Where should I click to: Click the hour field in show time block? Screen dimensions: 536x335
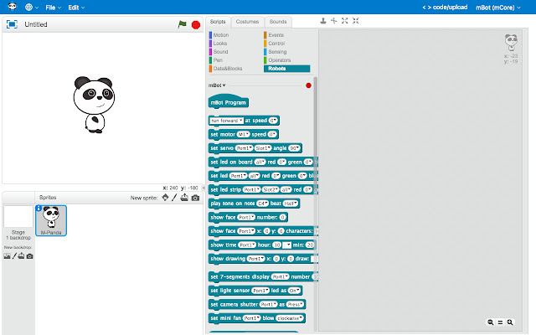[277, 245]
